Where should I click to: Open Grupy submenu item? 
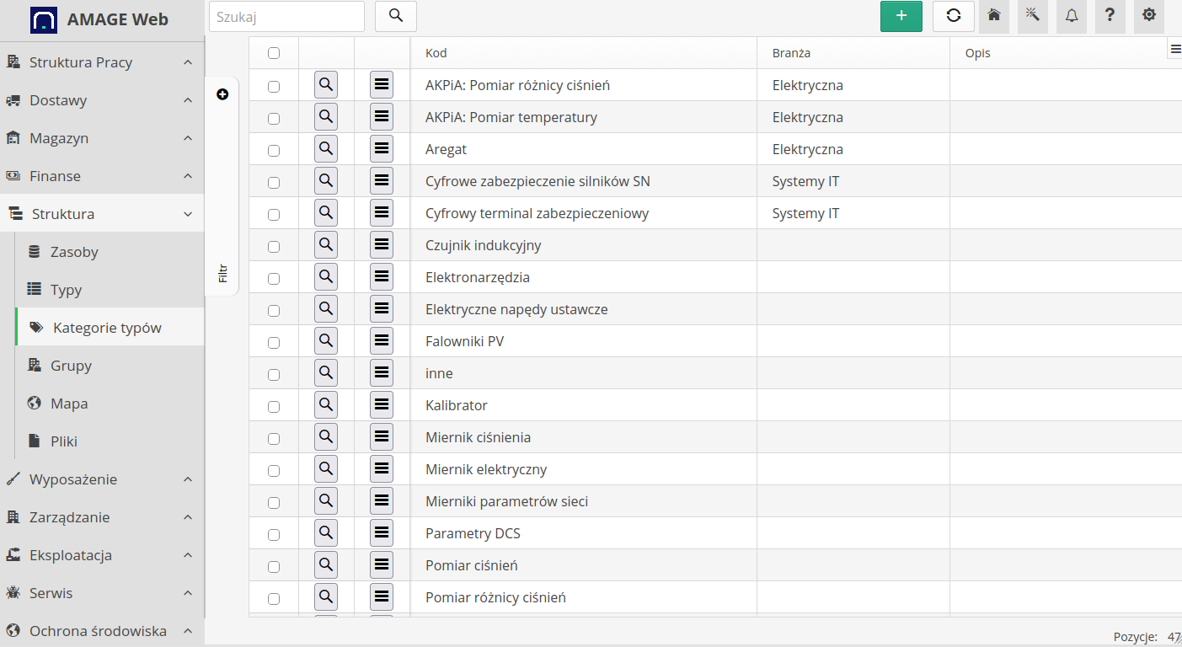(110, 366)
